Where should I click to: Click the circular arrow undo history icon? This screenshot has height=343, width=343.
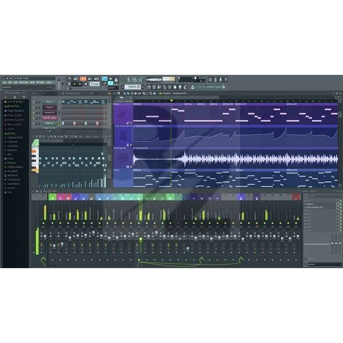[210, 79]
